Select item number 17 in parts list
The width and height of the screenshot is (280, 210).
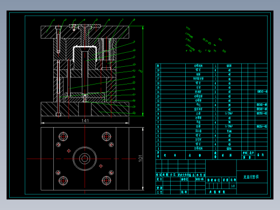tap(158, 79)
